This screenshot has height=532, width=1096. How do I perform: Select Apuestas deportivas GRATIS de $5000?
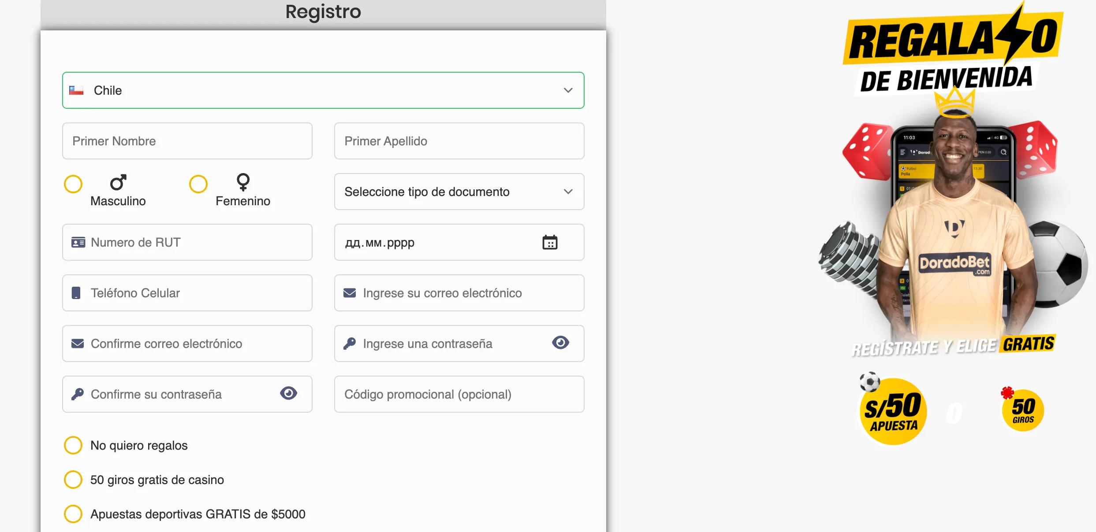pyautogui.click(x=73, y=514)
